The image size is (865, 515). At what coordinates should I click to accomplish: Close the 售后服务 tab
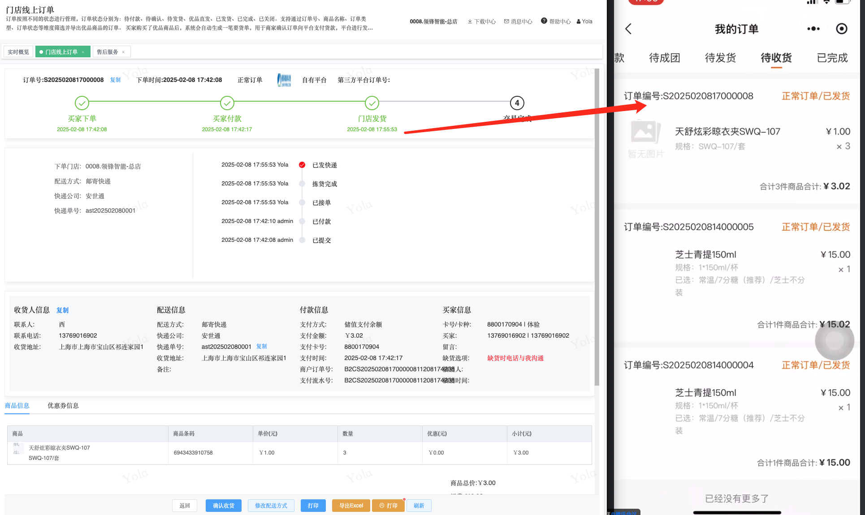[123, 52]
